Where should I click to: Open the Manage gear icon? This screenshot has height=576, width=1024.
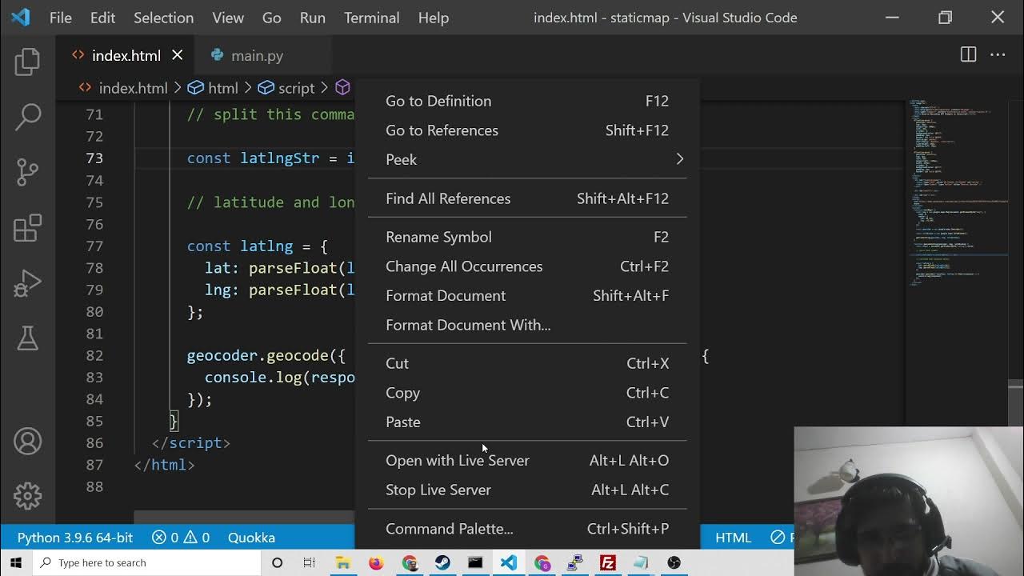click(x=27, y=496)
